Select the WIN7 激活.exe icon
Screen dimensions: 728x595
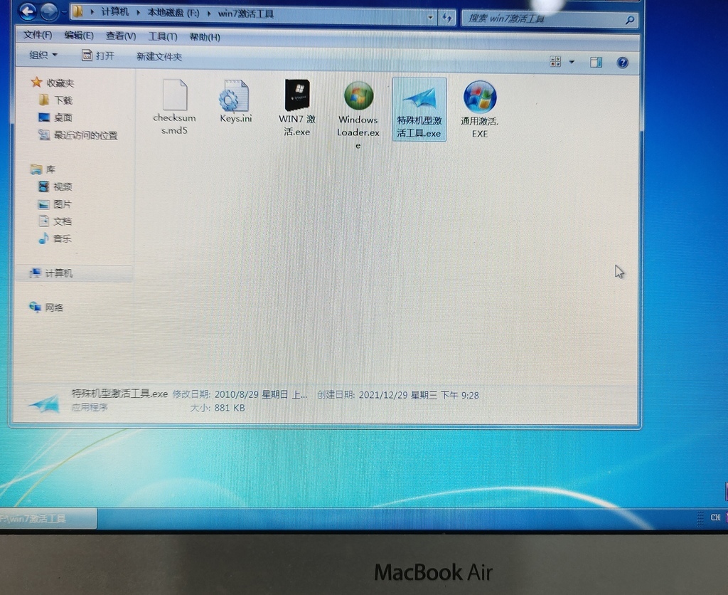[297, 95]
